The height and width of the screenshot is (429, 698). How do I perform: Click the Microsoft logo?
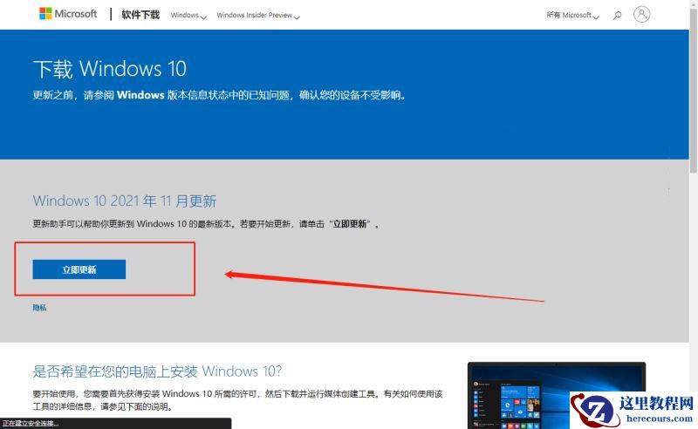(68, 14)
